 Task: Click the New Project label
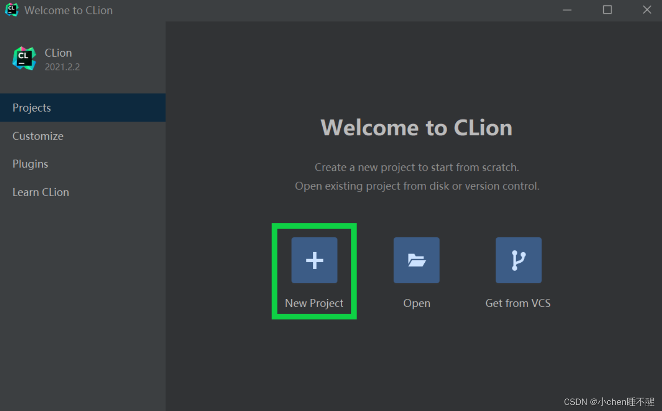(x=314, y=303)
